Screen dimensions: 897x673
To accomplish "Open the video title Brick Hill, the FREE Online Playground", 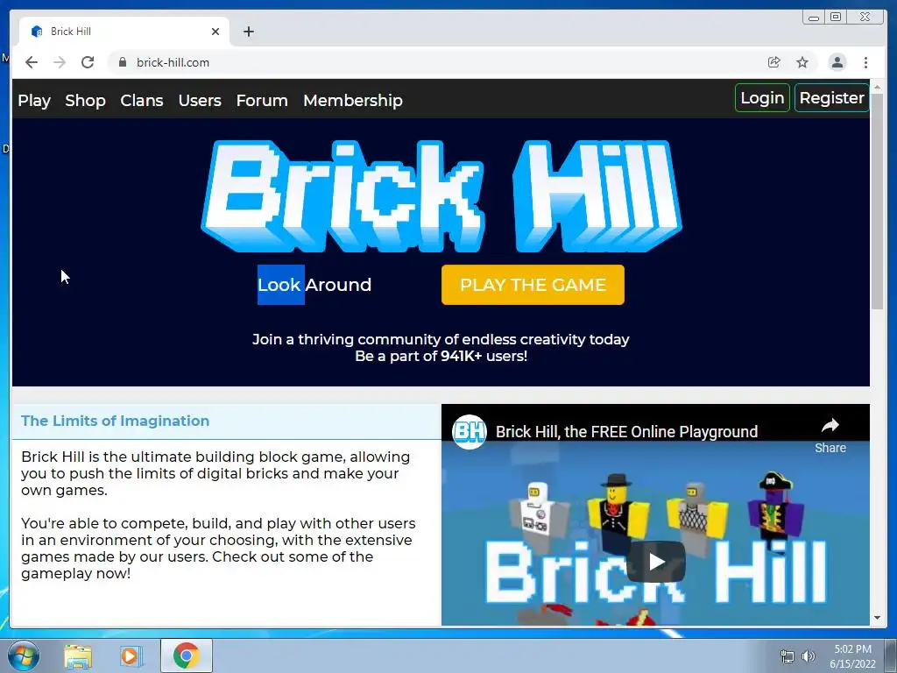I will pyautogui.click(x=626, y=431).
